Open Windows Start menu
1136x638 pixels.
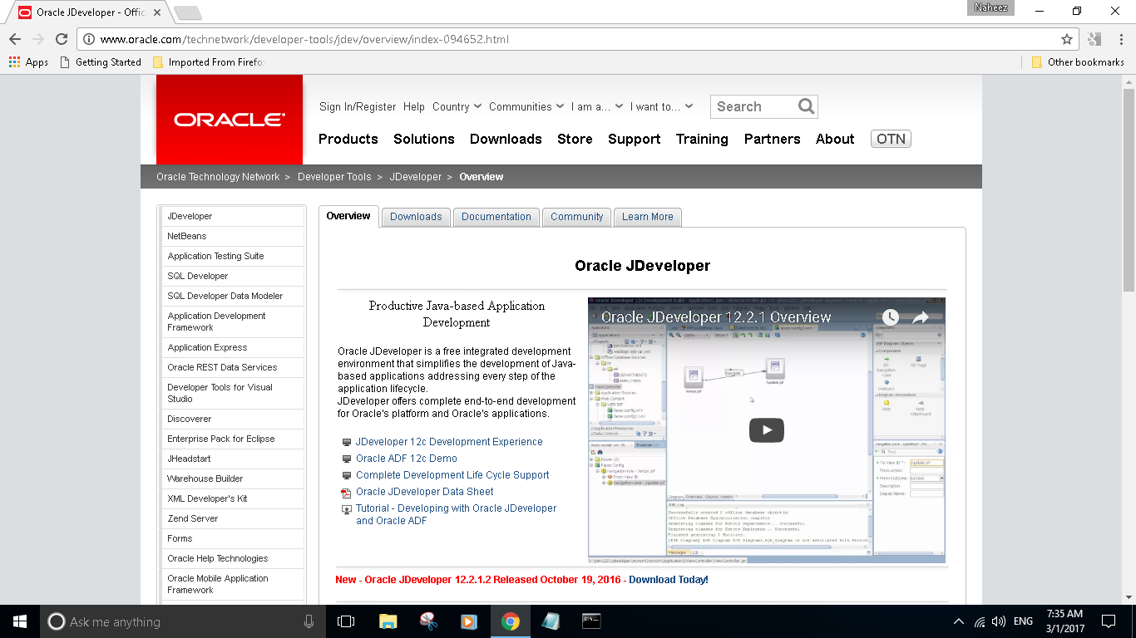20,621
